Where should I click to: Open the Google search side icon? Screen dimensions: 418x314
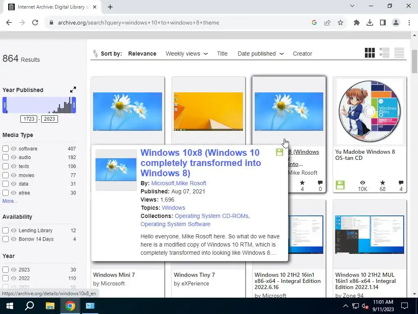314,23
